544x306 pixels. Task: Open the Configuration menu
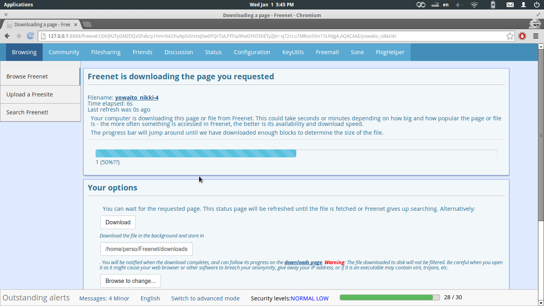coord(252,52)
